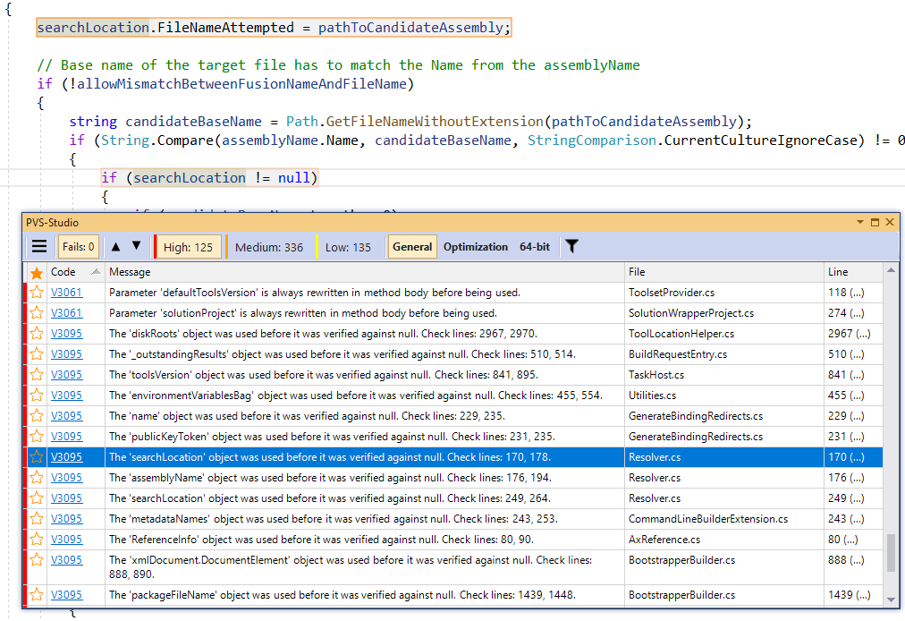Sort by the Message column header
This screenshot has width=905, height=621.
pos(365,271)
